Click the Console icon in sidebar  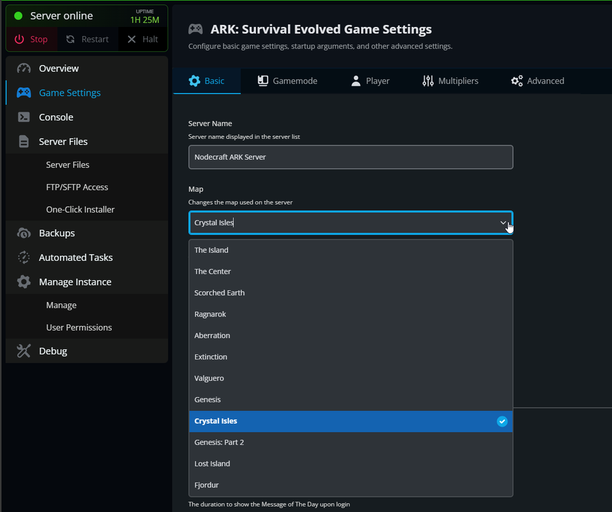click(x=23, y=117)
